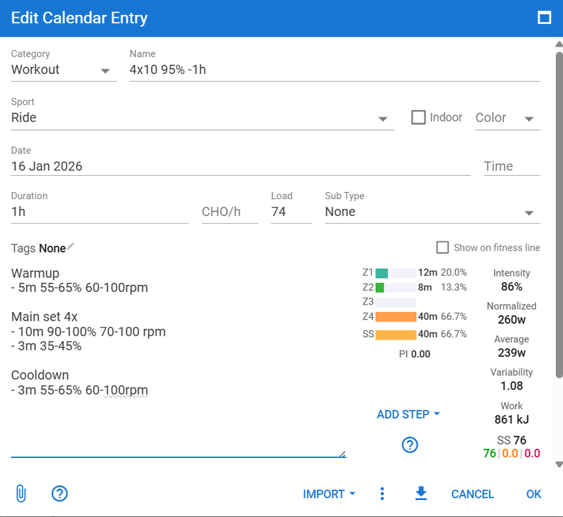Click the help icon below ADD STEP
This screenshot has height=517, width=563.
click(x=410, y=445)
